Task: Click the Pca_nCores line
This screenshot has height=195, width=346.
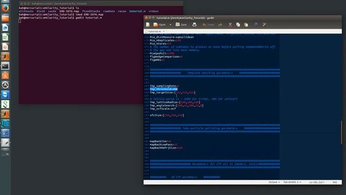Action: [161, 43]
